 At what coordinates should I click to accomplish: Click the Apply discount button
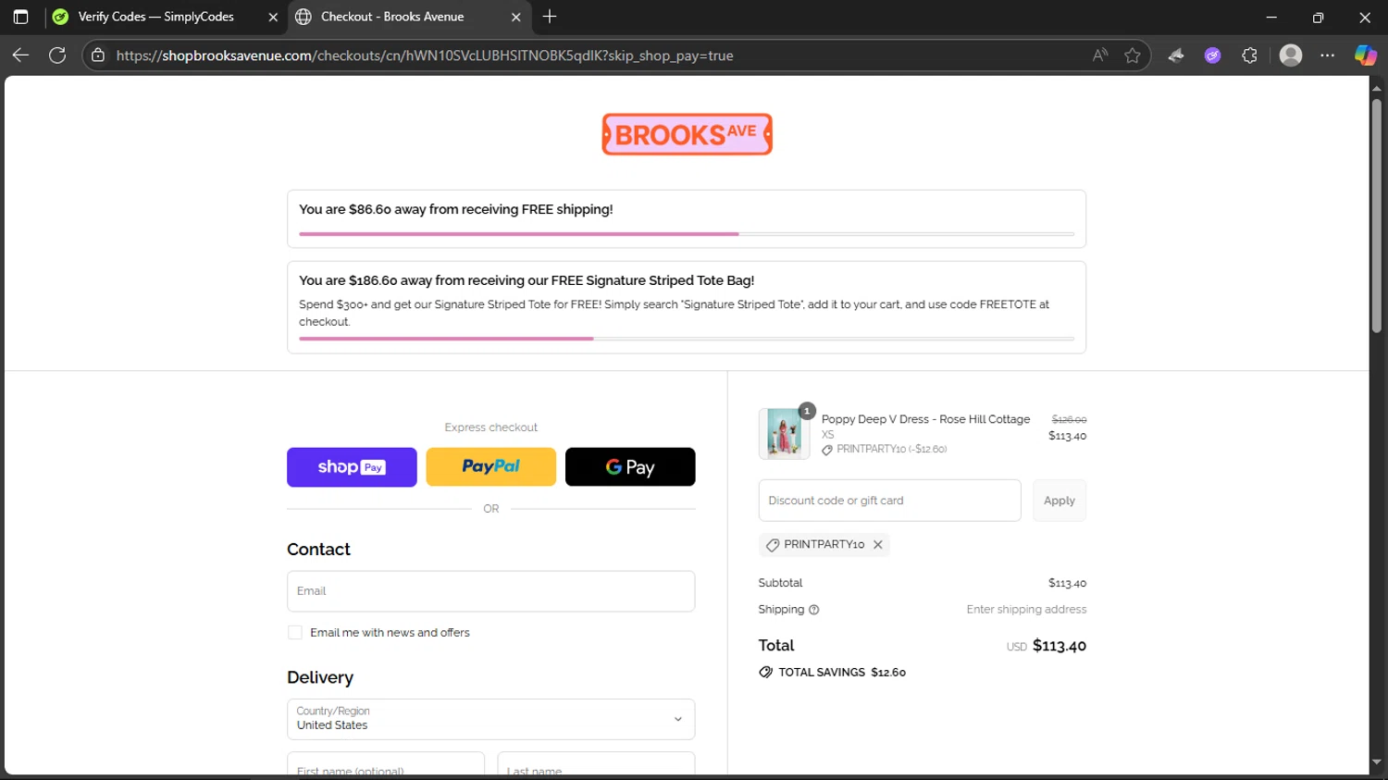[x=1060, y=501]
